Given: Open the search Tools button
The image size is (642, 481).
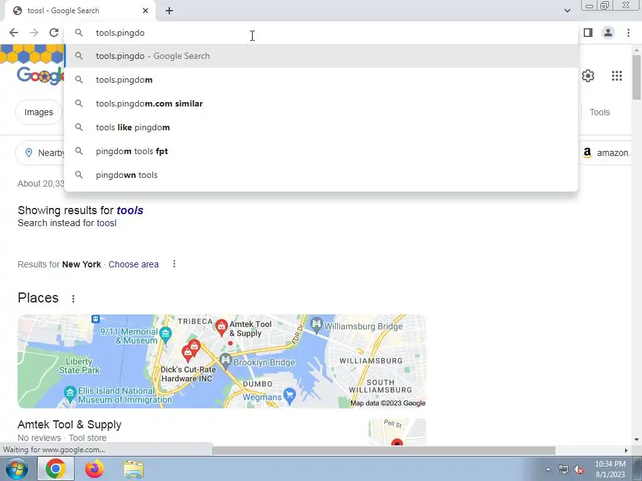Looking at the screenshot, I should pos(599,112).
